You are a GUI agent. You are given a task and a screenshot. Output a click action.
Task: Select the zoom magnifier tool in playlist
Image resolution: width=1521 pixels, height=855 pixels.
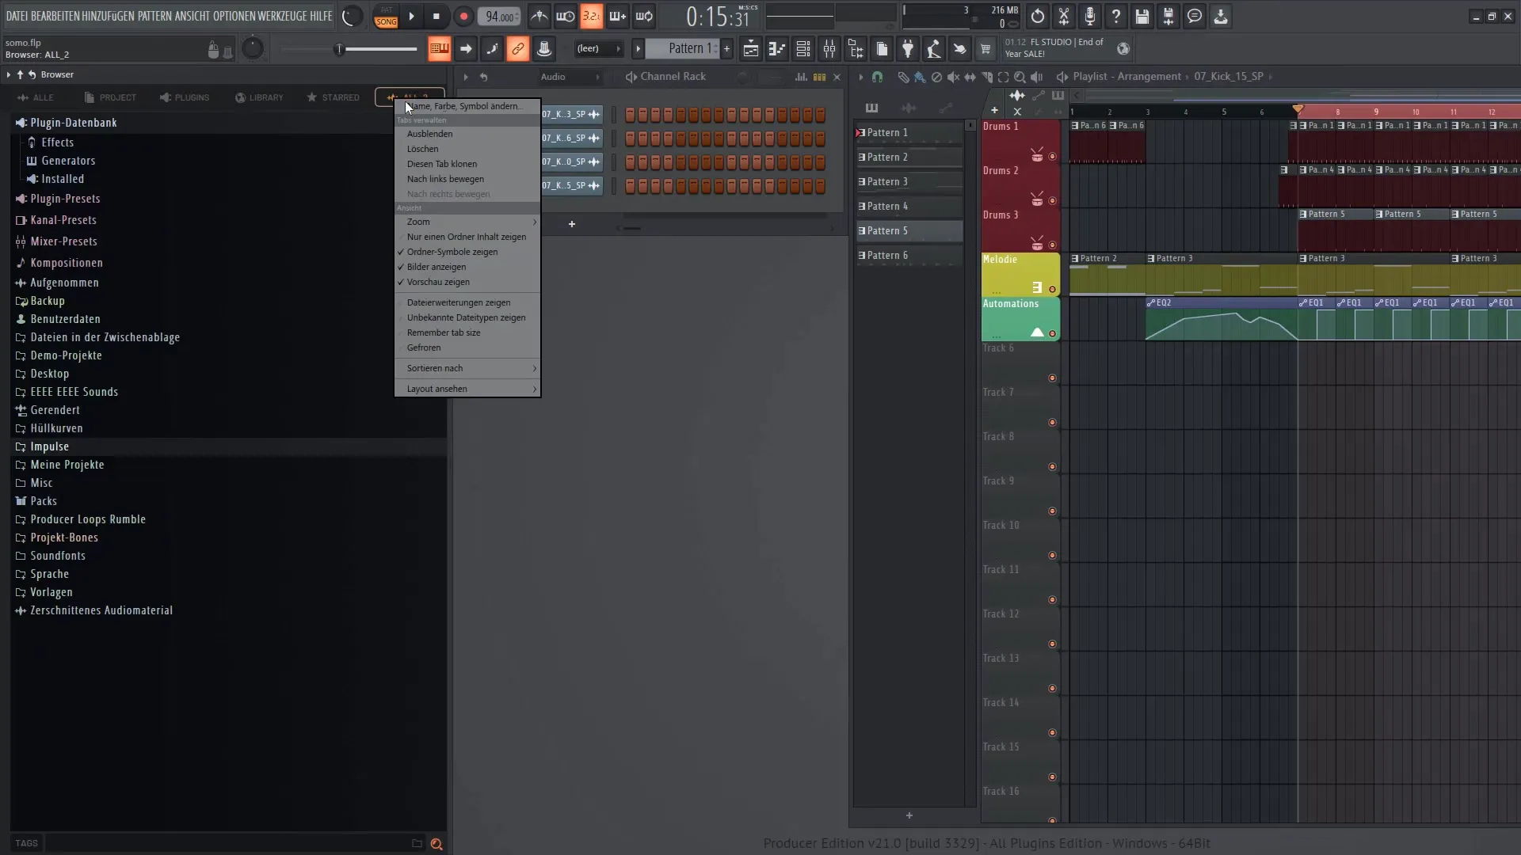coord(1020,77)
